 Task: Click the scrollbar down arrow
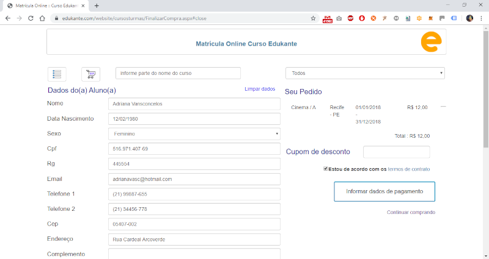(486, 256)
